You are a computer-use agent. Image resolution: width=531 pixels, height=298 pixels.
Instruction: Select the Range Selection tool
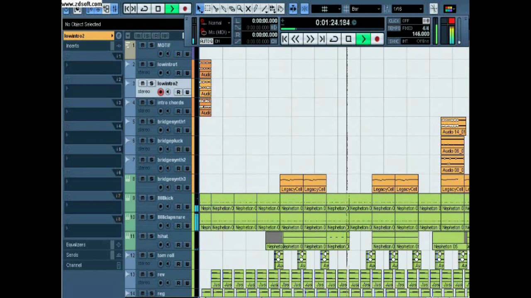(x=207, y=9)
